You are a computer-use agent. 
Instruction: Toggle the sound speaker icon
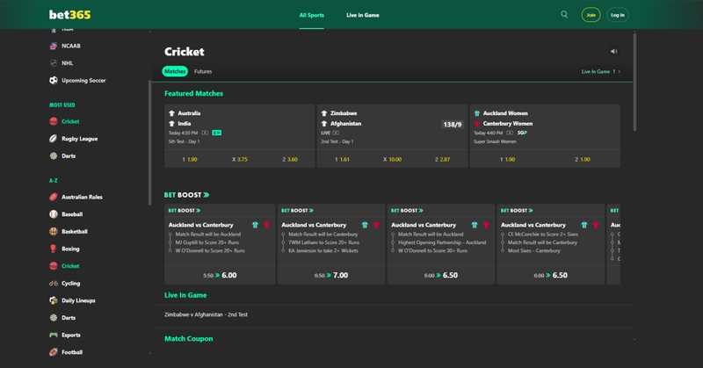point(613,52)
